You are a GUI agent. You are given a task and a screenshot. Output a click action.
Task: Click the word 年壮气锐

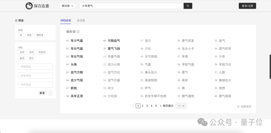click(77, 57)
